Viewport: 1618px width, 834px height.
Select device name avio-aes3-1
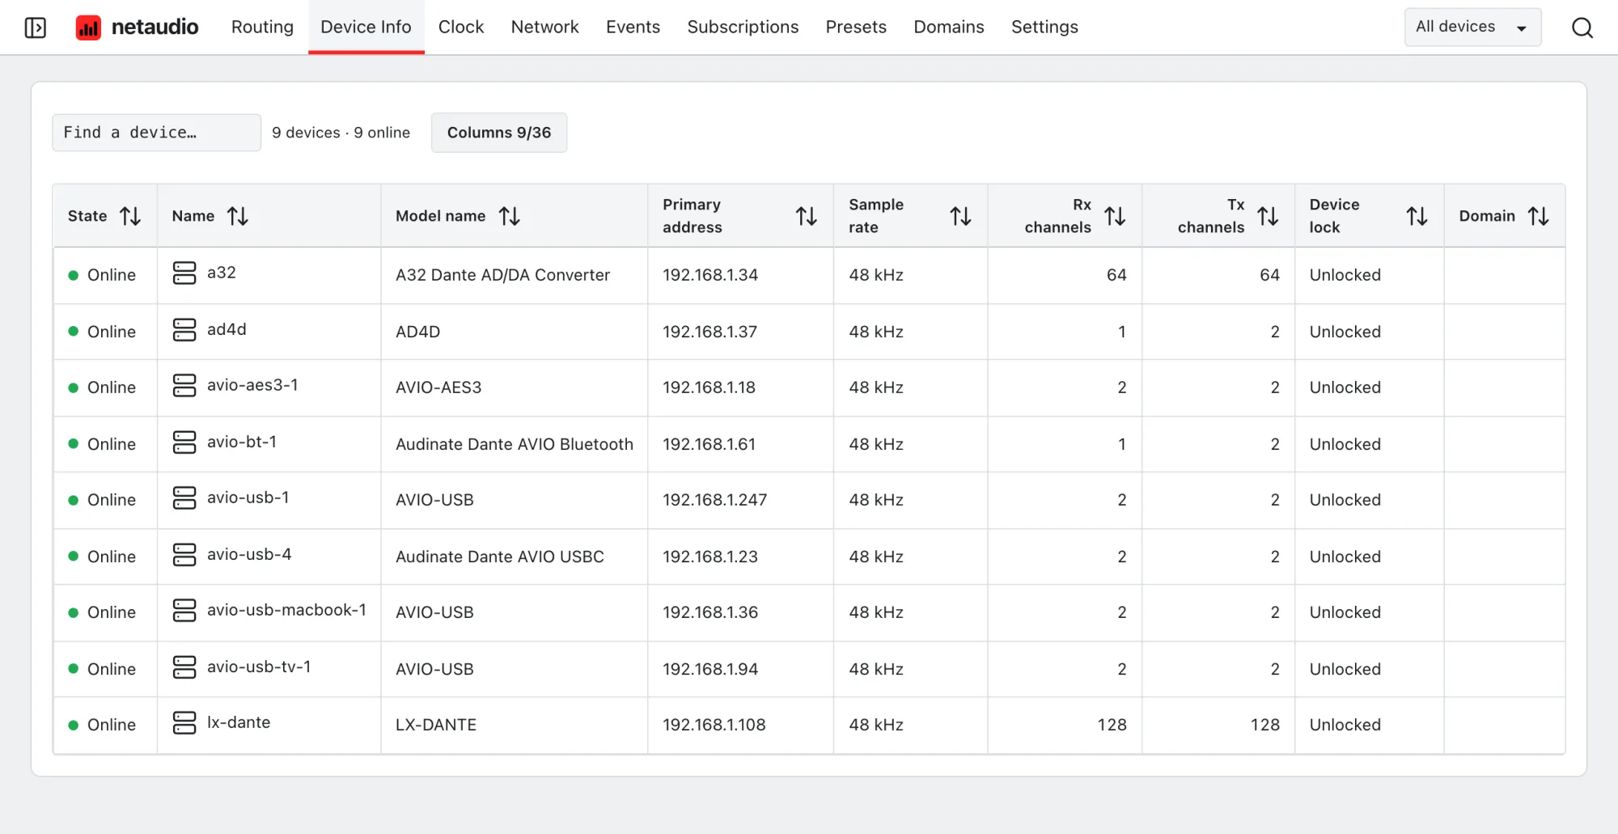click(252, 385)
